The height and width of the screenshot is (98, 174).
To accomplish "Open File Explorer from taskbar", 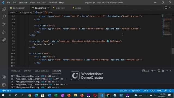I will point(75,95).
